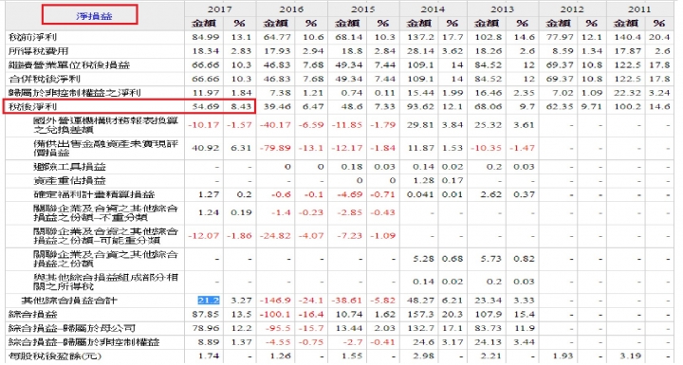The image size is (683, 365).
Task: Click 金額 header under 2017
Action: click(x=204, y=24)
